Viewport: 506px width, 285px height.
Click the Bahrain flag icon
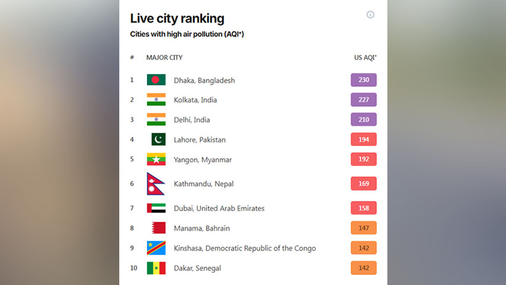[158, 228]
